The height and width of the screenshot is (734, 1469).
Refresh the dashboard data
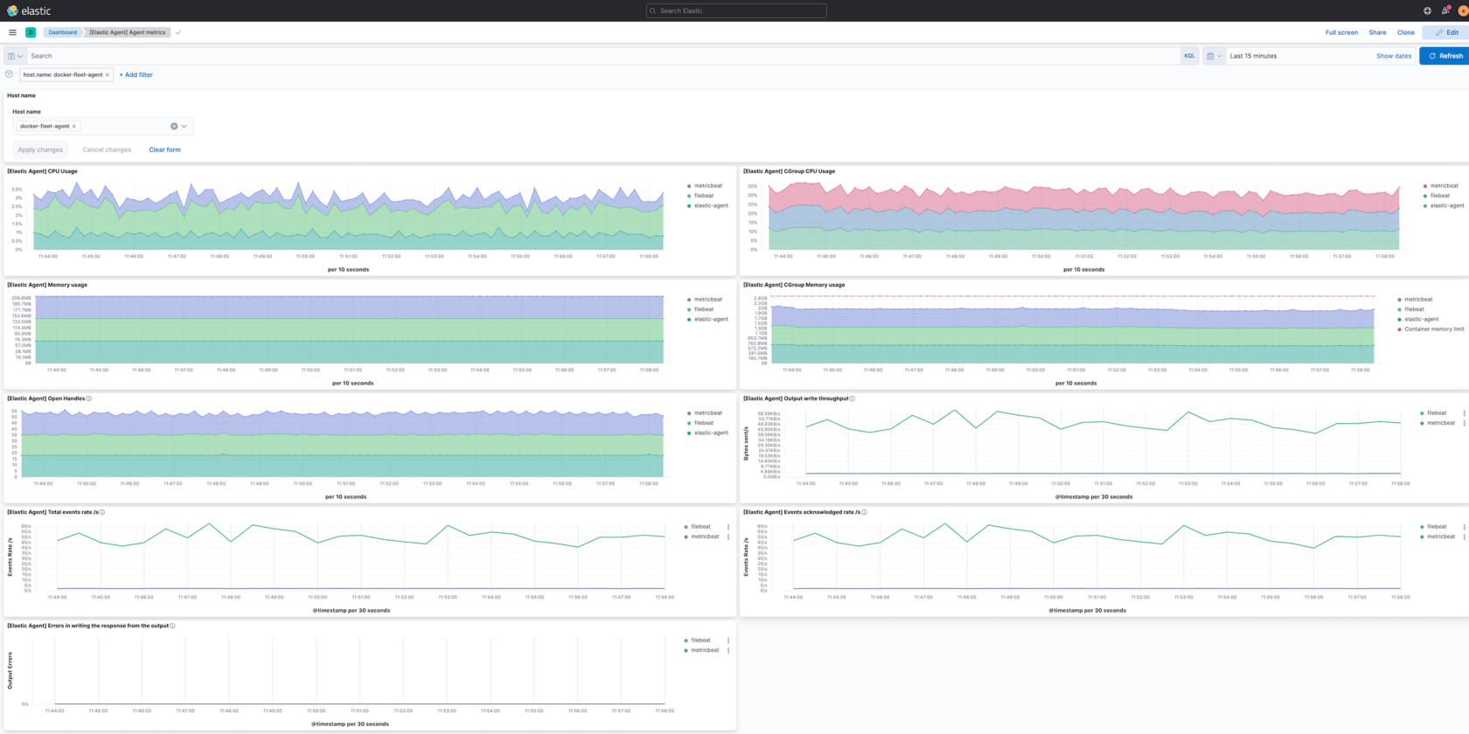1445,56
